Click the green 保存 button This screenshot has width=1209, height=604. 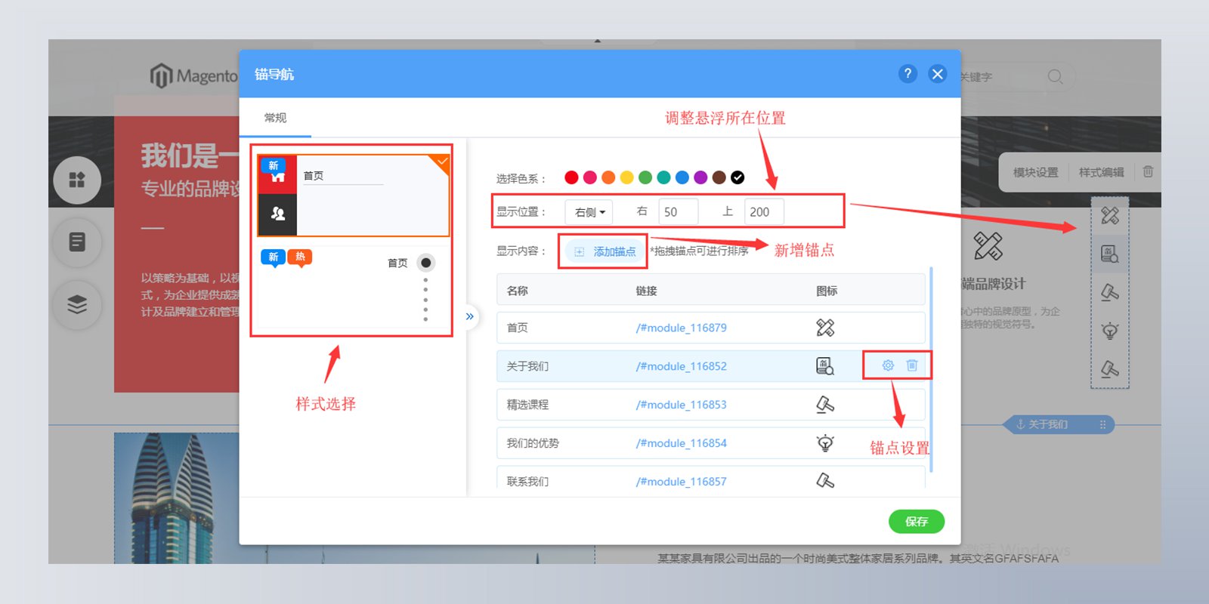[x=917, y=522]
